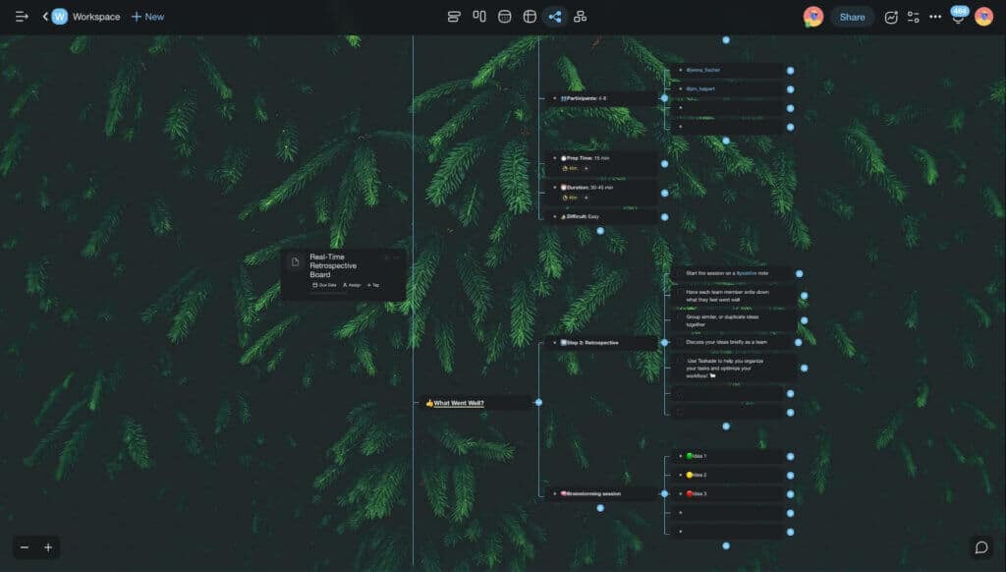Open the chat bubble in bottom right corner
Screen dimensions: 1006x572
981,545
